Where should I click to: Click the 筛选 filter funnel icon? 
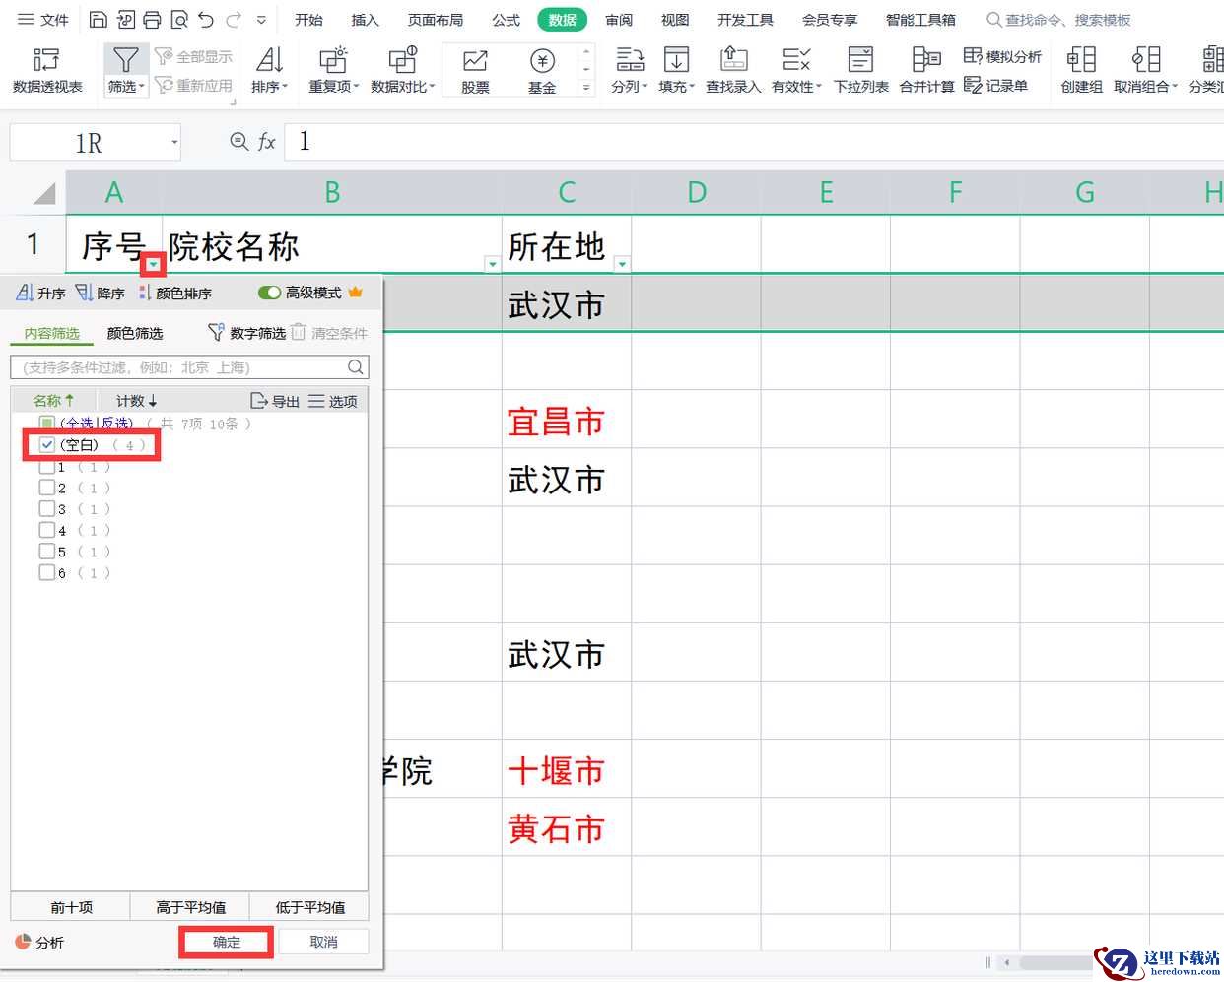coord(125,59)
